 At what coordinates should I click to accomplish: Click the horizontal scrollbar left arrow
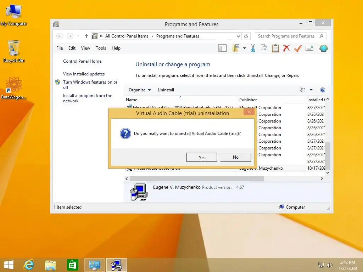(127, 178)
